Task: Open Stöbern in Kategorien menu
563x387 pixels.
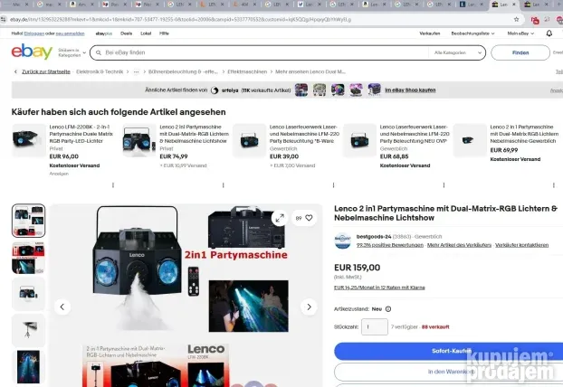Action: pos(70,53)
